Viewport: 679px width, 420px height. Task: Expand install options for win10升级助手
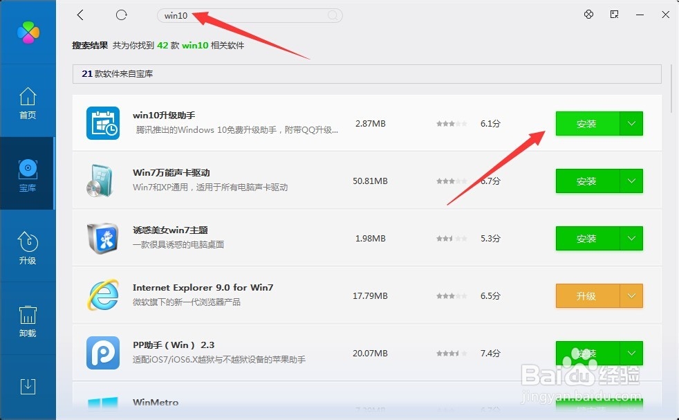point(633,123)
